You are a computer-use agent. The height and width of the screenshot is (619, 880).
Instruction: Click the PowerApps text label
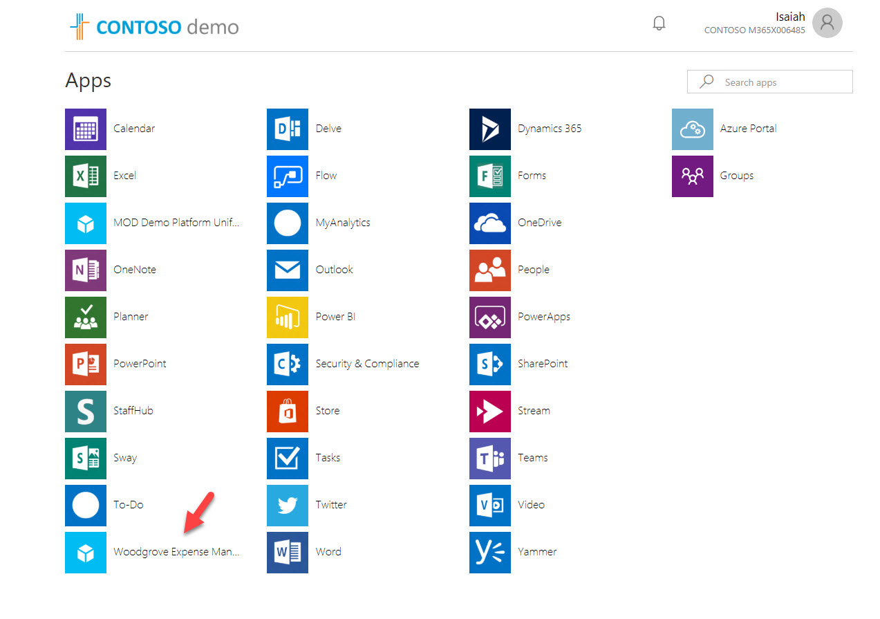click(x=544, y=317)
